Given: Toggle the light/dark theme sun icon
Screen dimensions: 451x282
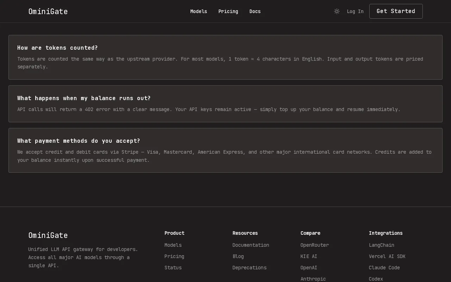Looking at the screenshot, I should click(337, 11).
